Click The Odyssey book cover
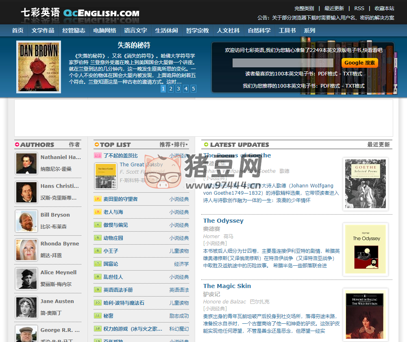The height and width of the screenshot is (342, 407). coord(366,249)
